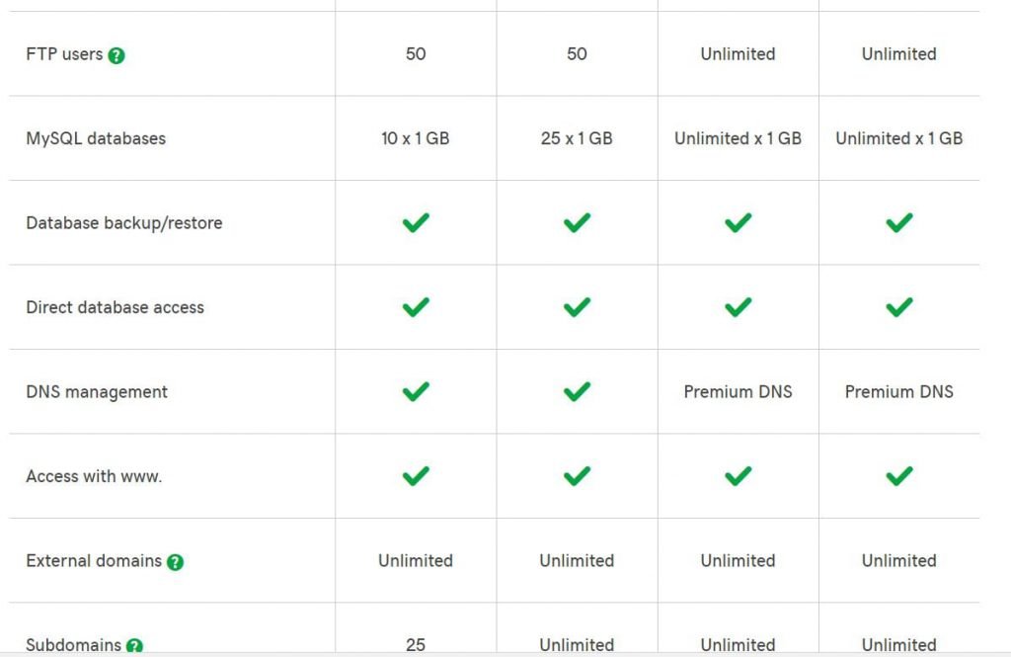Click first plan's DNS management checkmark
1011x657 pixels.
point(416,392)
